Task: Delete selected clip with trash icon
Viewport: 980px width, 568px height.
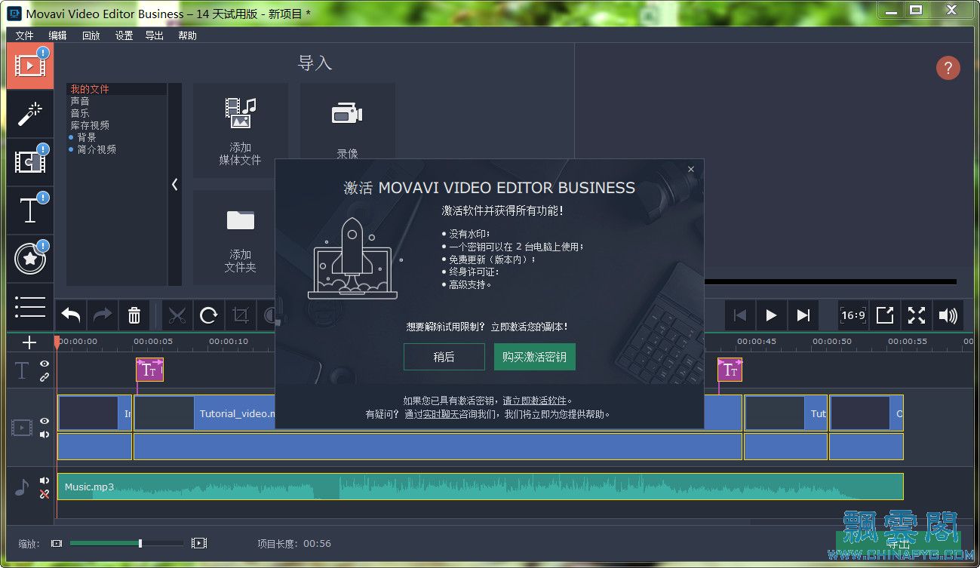Action: tap(134, 315)
